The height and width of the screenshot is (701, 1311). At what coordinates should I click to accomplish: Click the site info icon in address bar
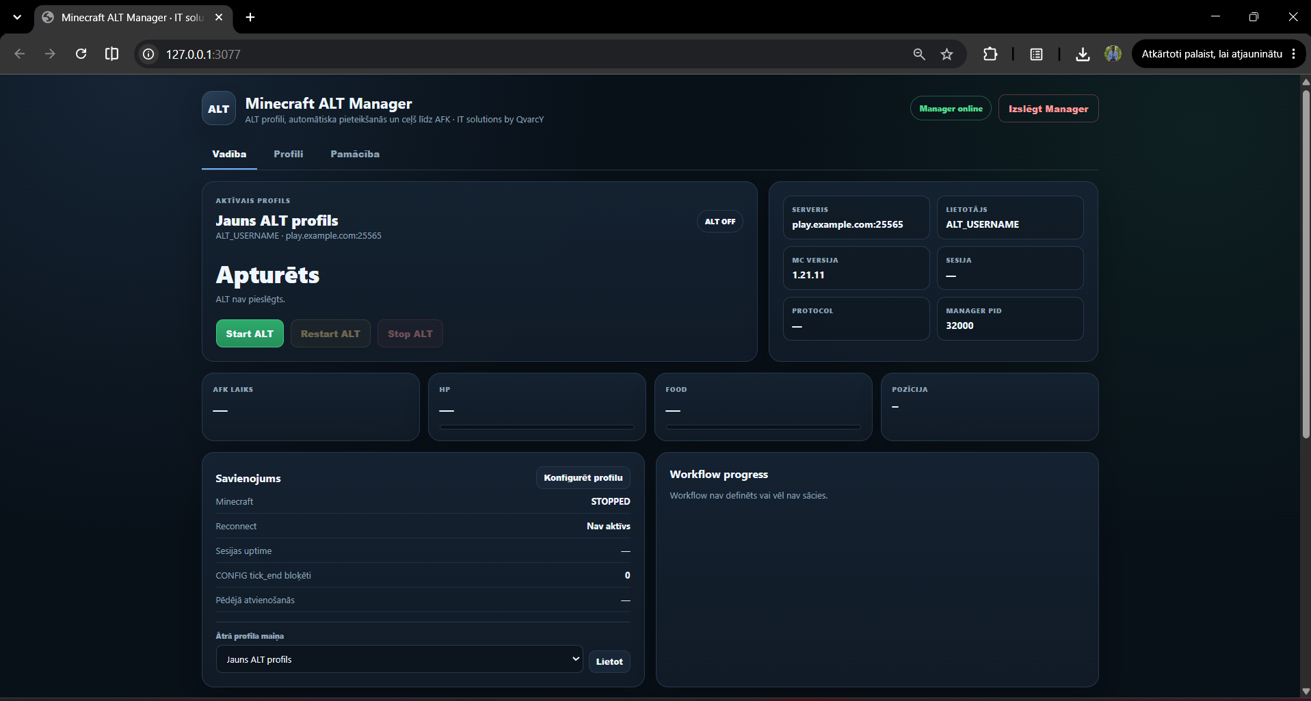pyautogui.click(x=148, y=54)
